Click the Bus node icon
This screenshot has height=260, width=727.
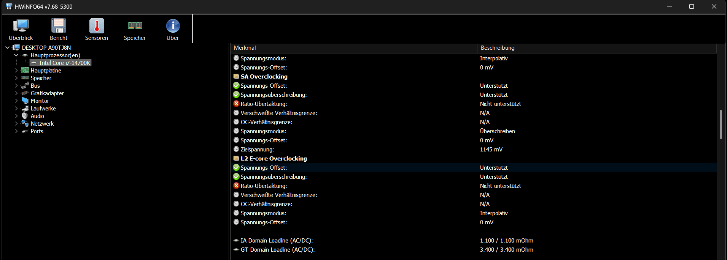pos(25,85)
